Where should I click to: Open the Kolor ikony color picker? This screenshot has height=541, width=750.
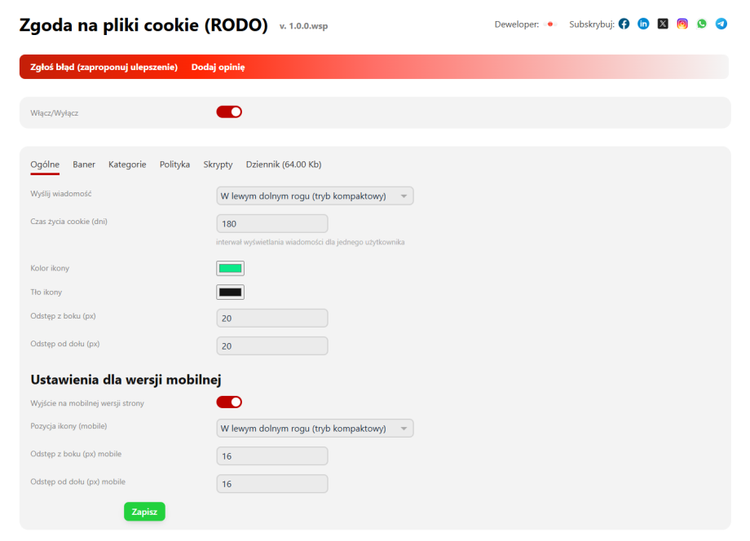pyautogui.click(x=230, y=268)
